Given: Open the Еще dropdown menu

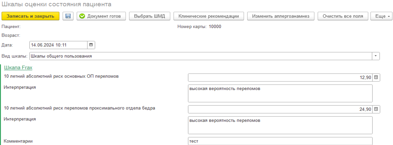Looking at the screenshot, I should point(382,16).
